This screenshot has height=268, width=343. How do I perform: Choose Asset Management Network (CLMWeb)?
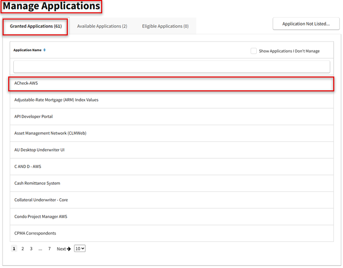click(x=171, y=133)
